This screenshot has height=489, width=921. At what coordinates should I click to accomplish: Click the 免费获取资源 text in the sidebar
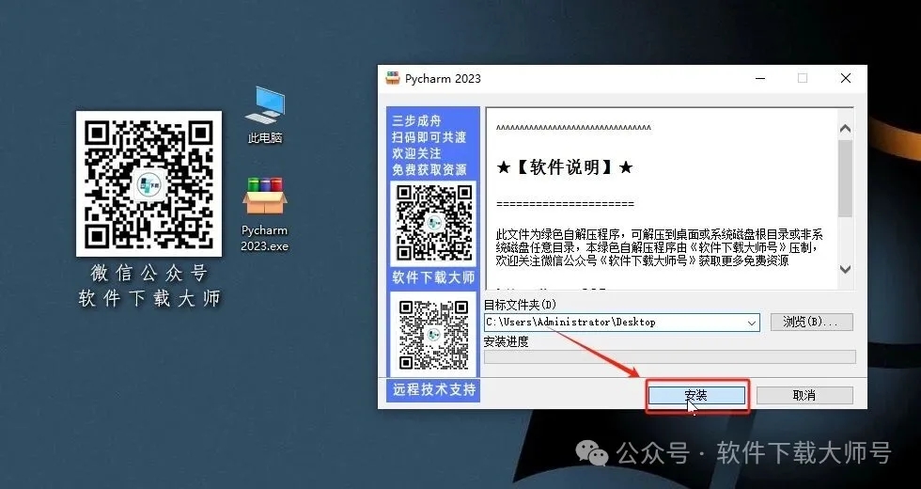point(429,170)
